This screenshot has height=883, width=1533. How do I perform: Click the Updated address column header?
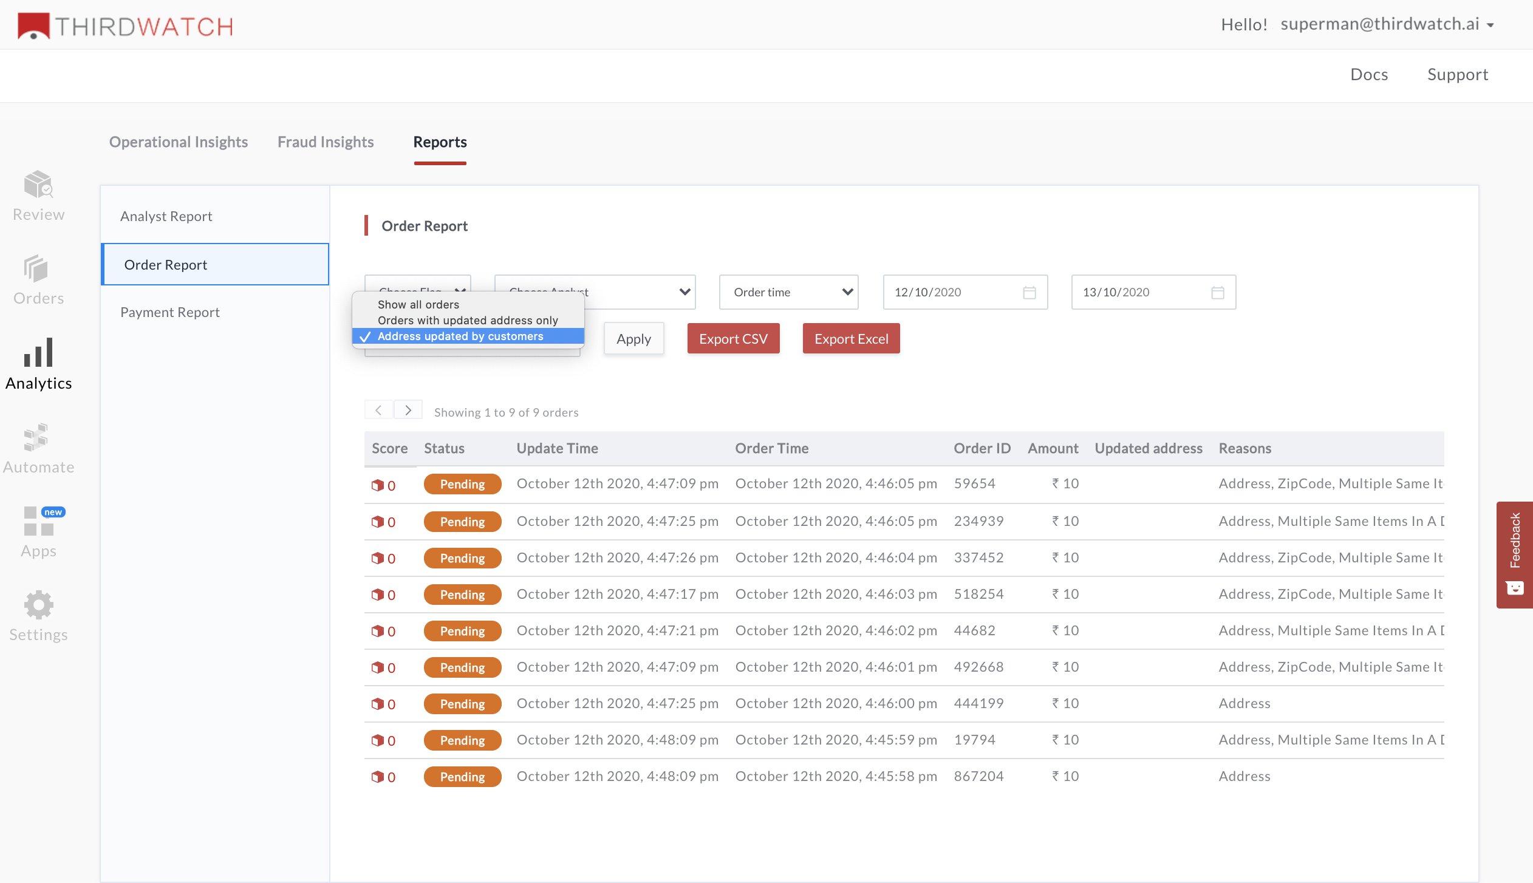(1148, 448)
